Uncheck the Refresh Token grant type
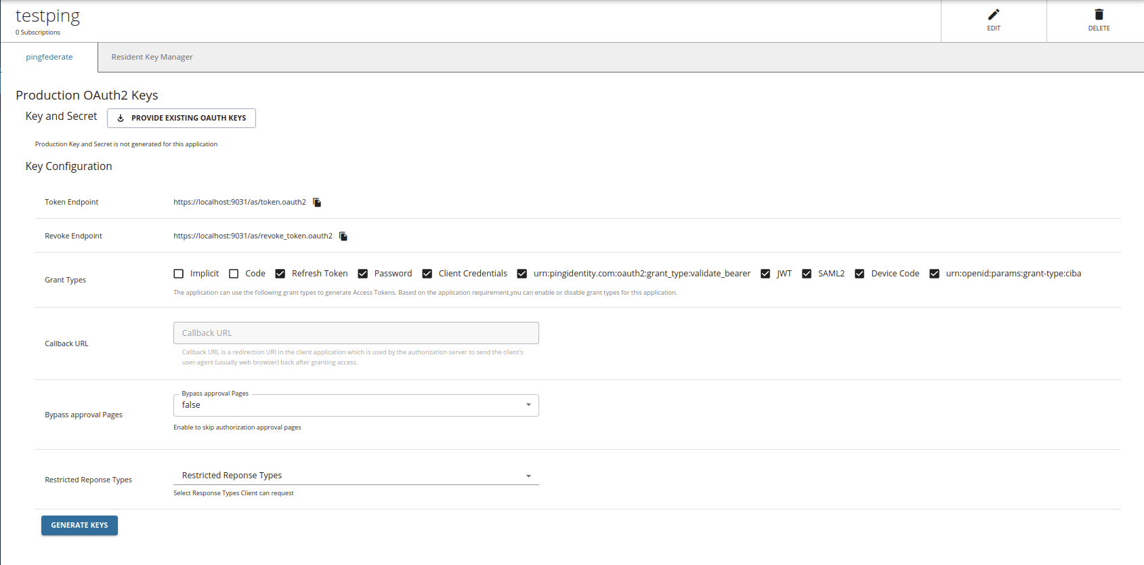The image size is (1144, 565). [x=280, y=274]
